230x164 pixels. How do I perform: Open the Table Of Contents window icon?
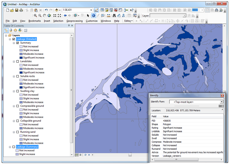click(102, 10)
